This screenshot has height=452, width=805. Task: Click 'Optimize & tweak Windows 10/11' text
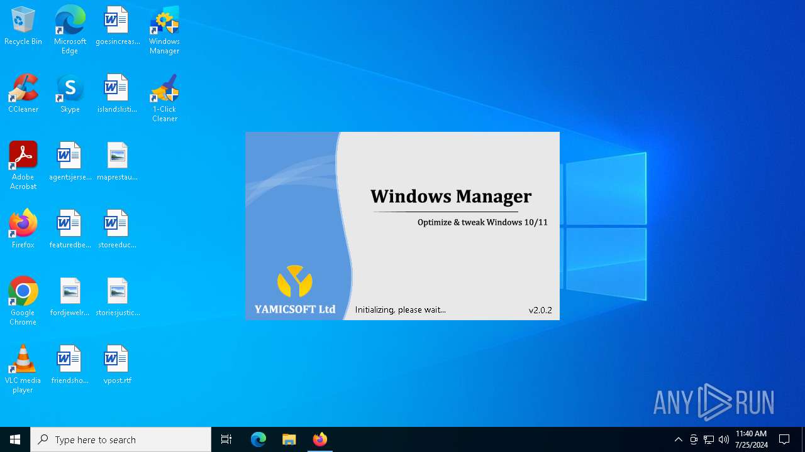click(x=482, y=222)
